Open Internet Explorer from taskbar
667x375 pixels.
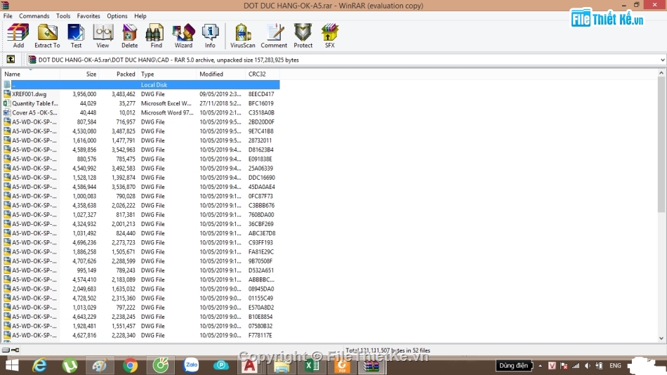pyautogui.click(x=39, y=365)
